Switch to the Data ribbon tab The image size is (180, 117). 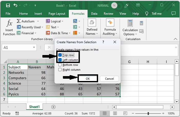tap(94, 14)
